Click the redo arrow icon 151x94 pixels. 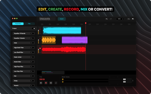point(111,19)
